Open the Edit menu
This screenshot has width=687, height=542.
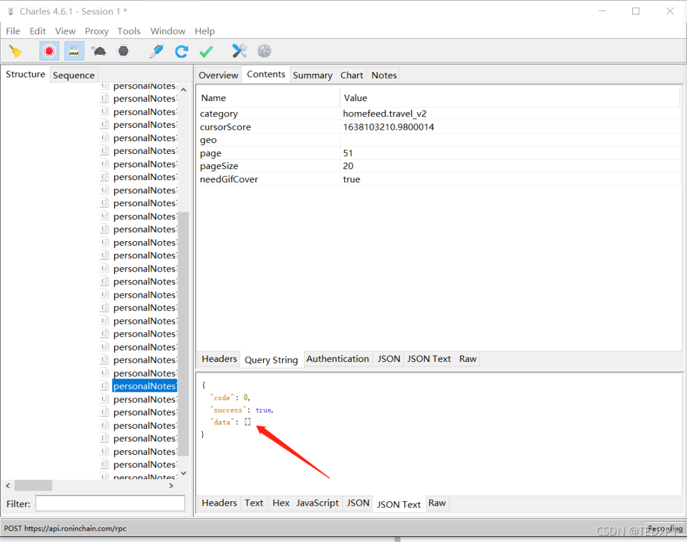(x=38, y=31)
